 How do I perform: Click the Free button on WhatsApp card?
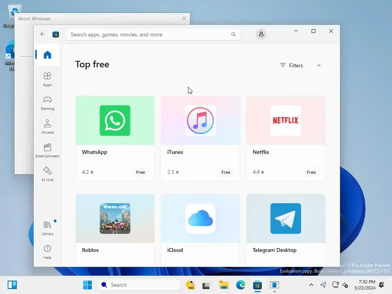click(x=140, y=172)
